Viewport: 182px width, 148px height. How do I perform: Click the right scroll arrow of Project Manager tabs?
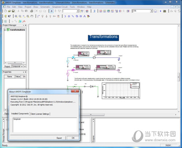coord(25,67)
